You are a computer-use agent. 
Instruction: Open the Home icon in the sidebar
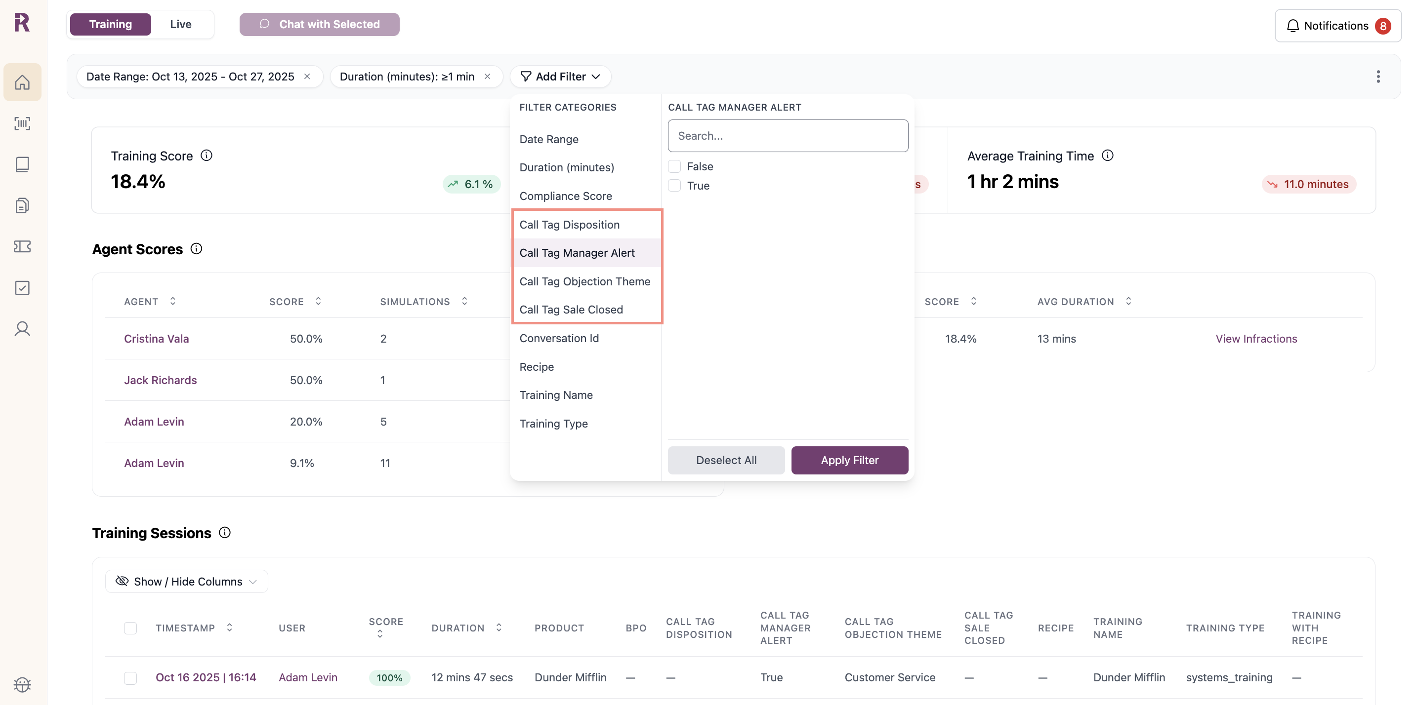tap(22, 82)
